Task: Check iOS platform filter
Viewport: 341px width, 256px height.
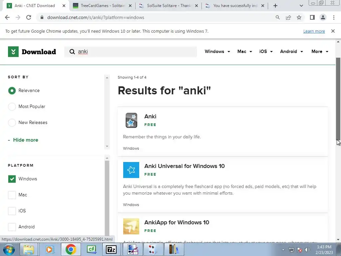Action: [x=12, y=211]
